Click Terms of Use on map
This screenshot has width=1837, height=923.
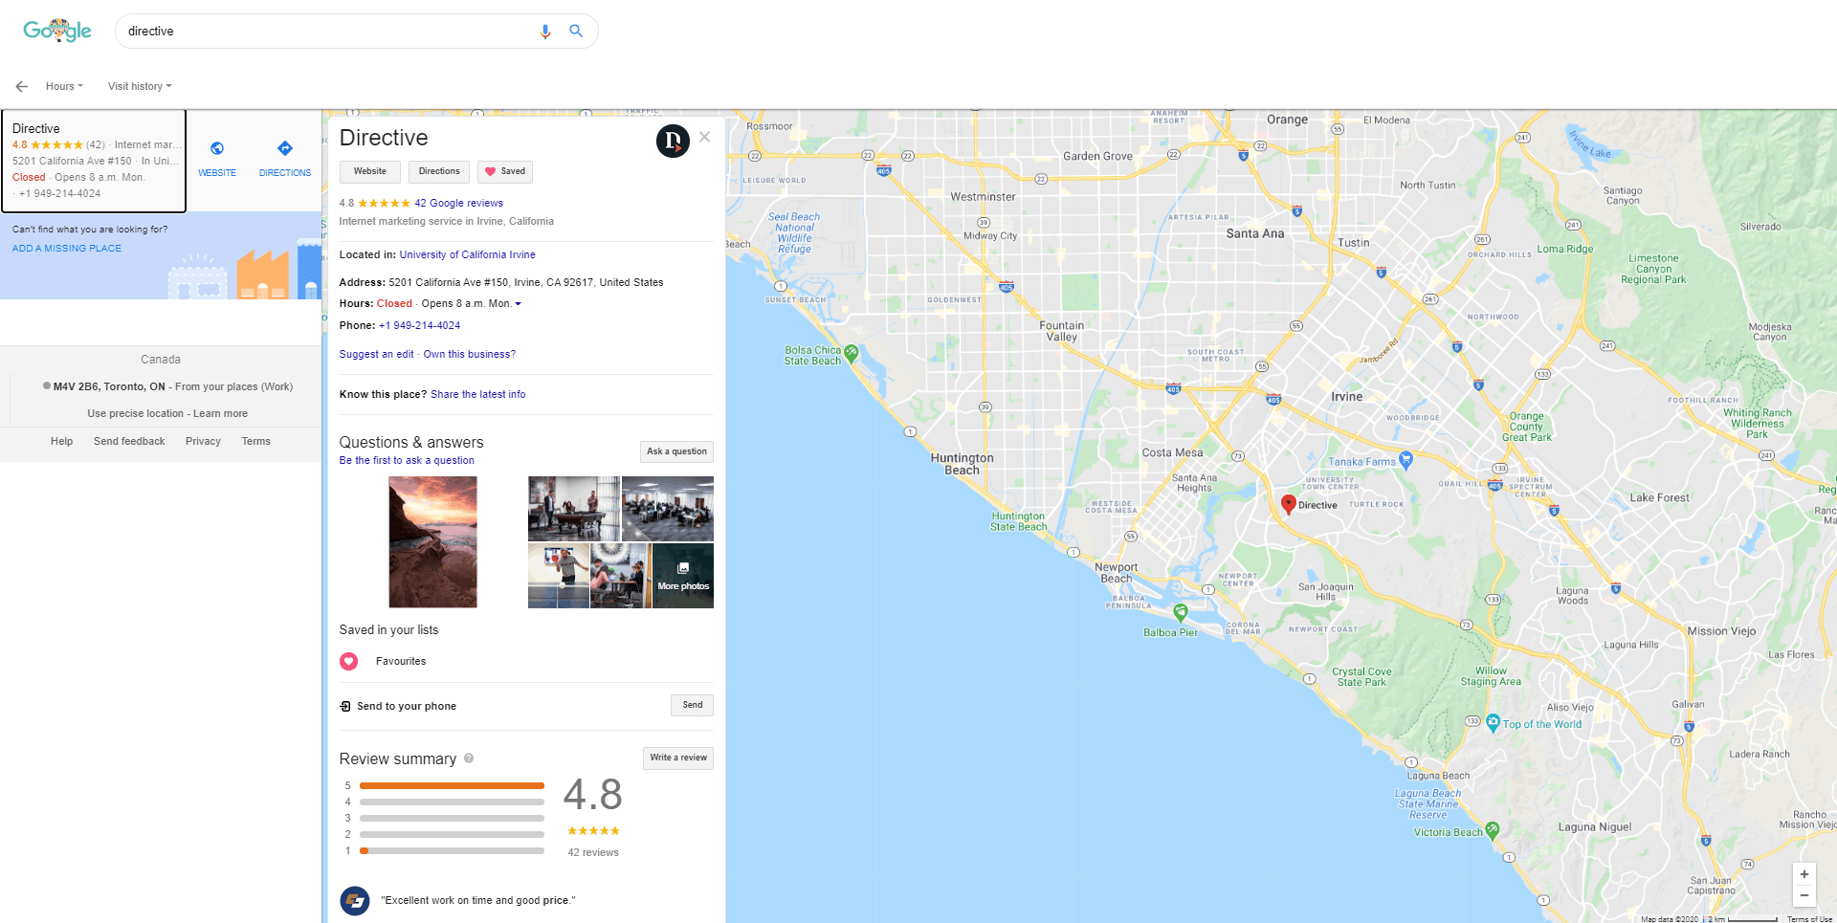[x=1809, y=918]
